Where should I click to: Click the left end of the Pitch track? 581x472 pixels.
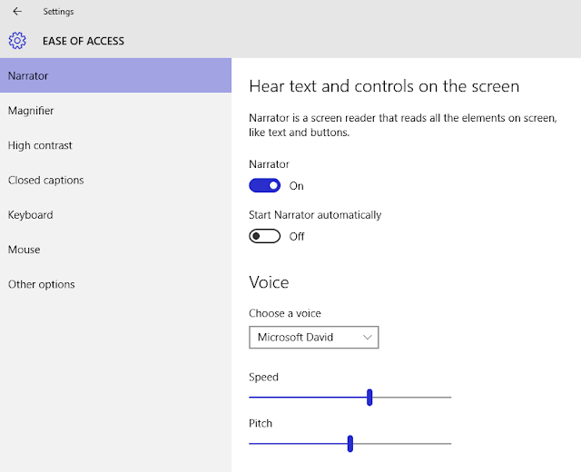tap(251, 443)
